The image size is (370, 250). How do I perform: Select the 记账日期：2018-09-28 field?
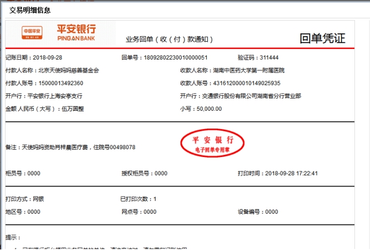34,57
